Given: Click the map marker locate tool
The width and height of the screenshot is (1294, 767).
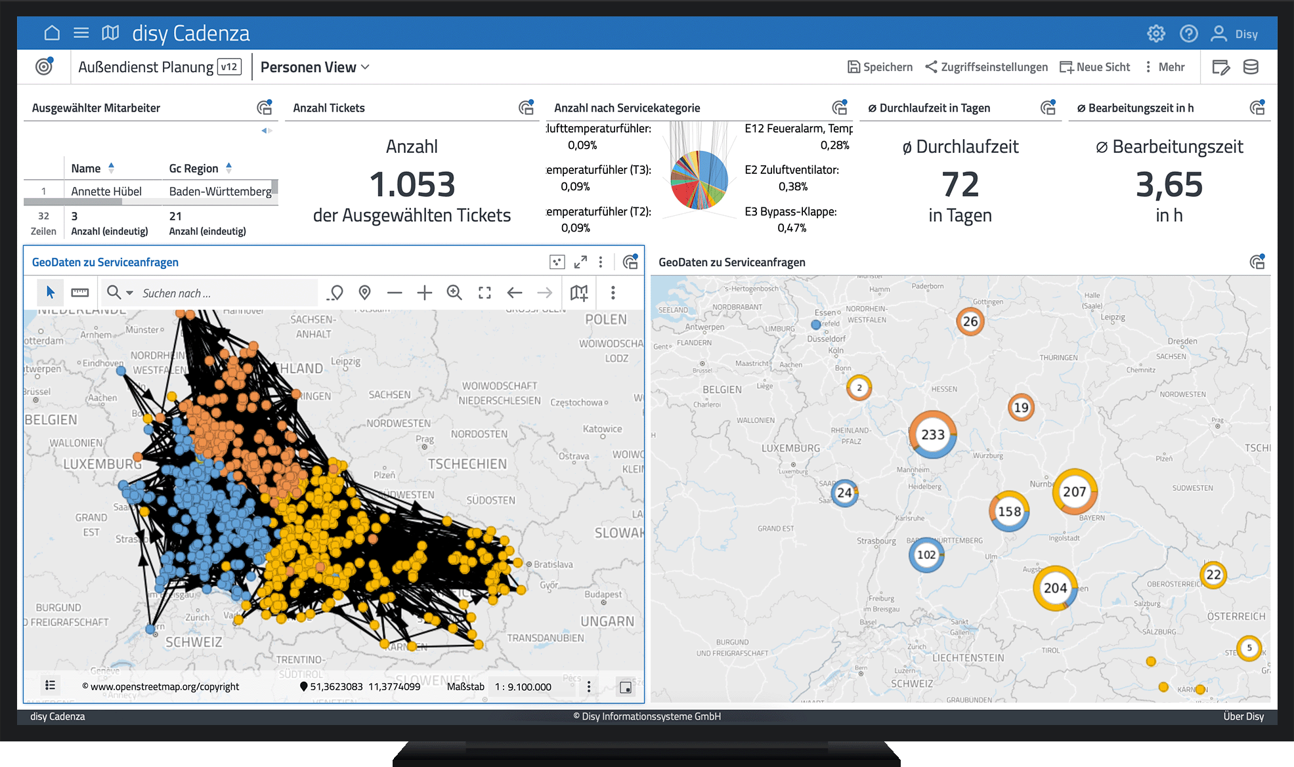Looking at the screenshot, I should click(x=365, y=293).
